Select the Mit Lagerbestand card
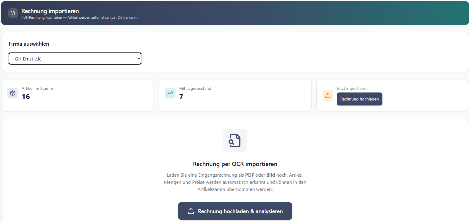The height and width of the screenshot is (222, 469). click(x=235, y=95)
